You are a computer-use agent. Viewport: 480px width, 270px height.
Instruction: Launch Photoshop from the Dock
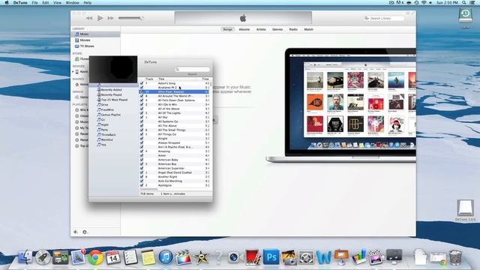271,257
